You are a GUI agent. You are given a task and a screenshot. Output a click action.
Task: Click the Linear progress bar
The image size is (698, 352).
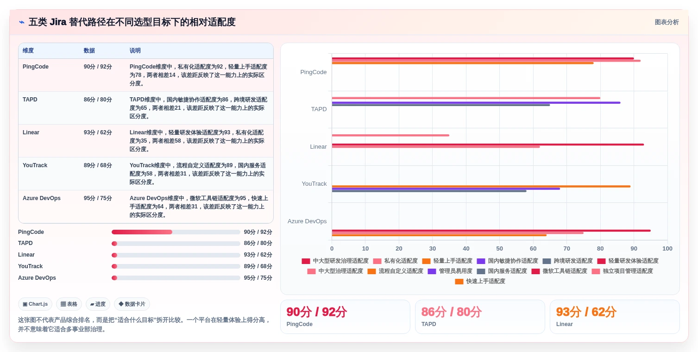(176, 255)
